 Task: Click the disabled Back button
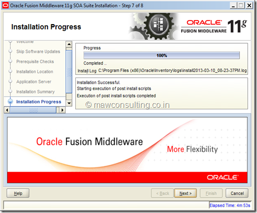point(162,193)
